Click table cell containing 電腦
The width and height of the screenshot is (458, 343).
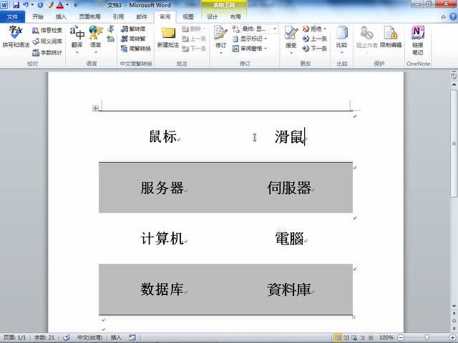(289, 239)
